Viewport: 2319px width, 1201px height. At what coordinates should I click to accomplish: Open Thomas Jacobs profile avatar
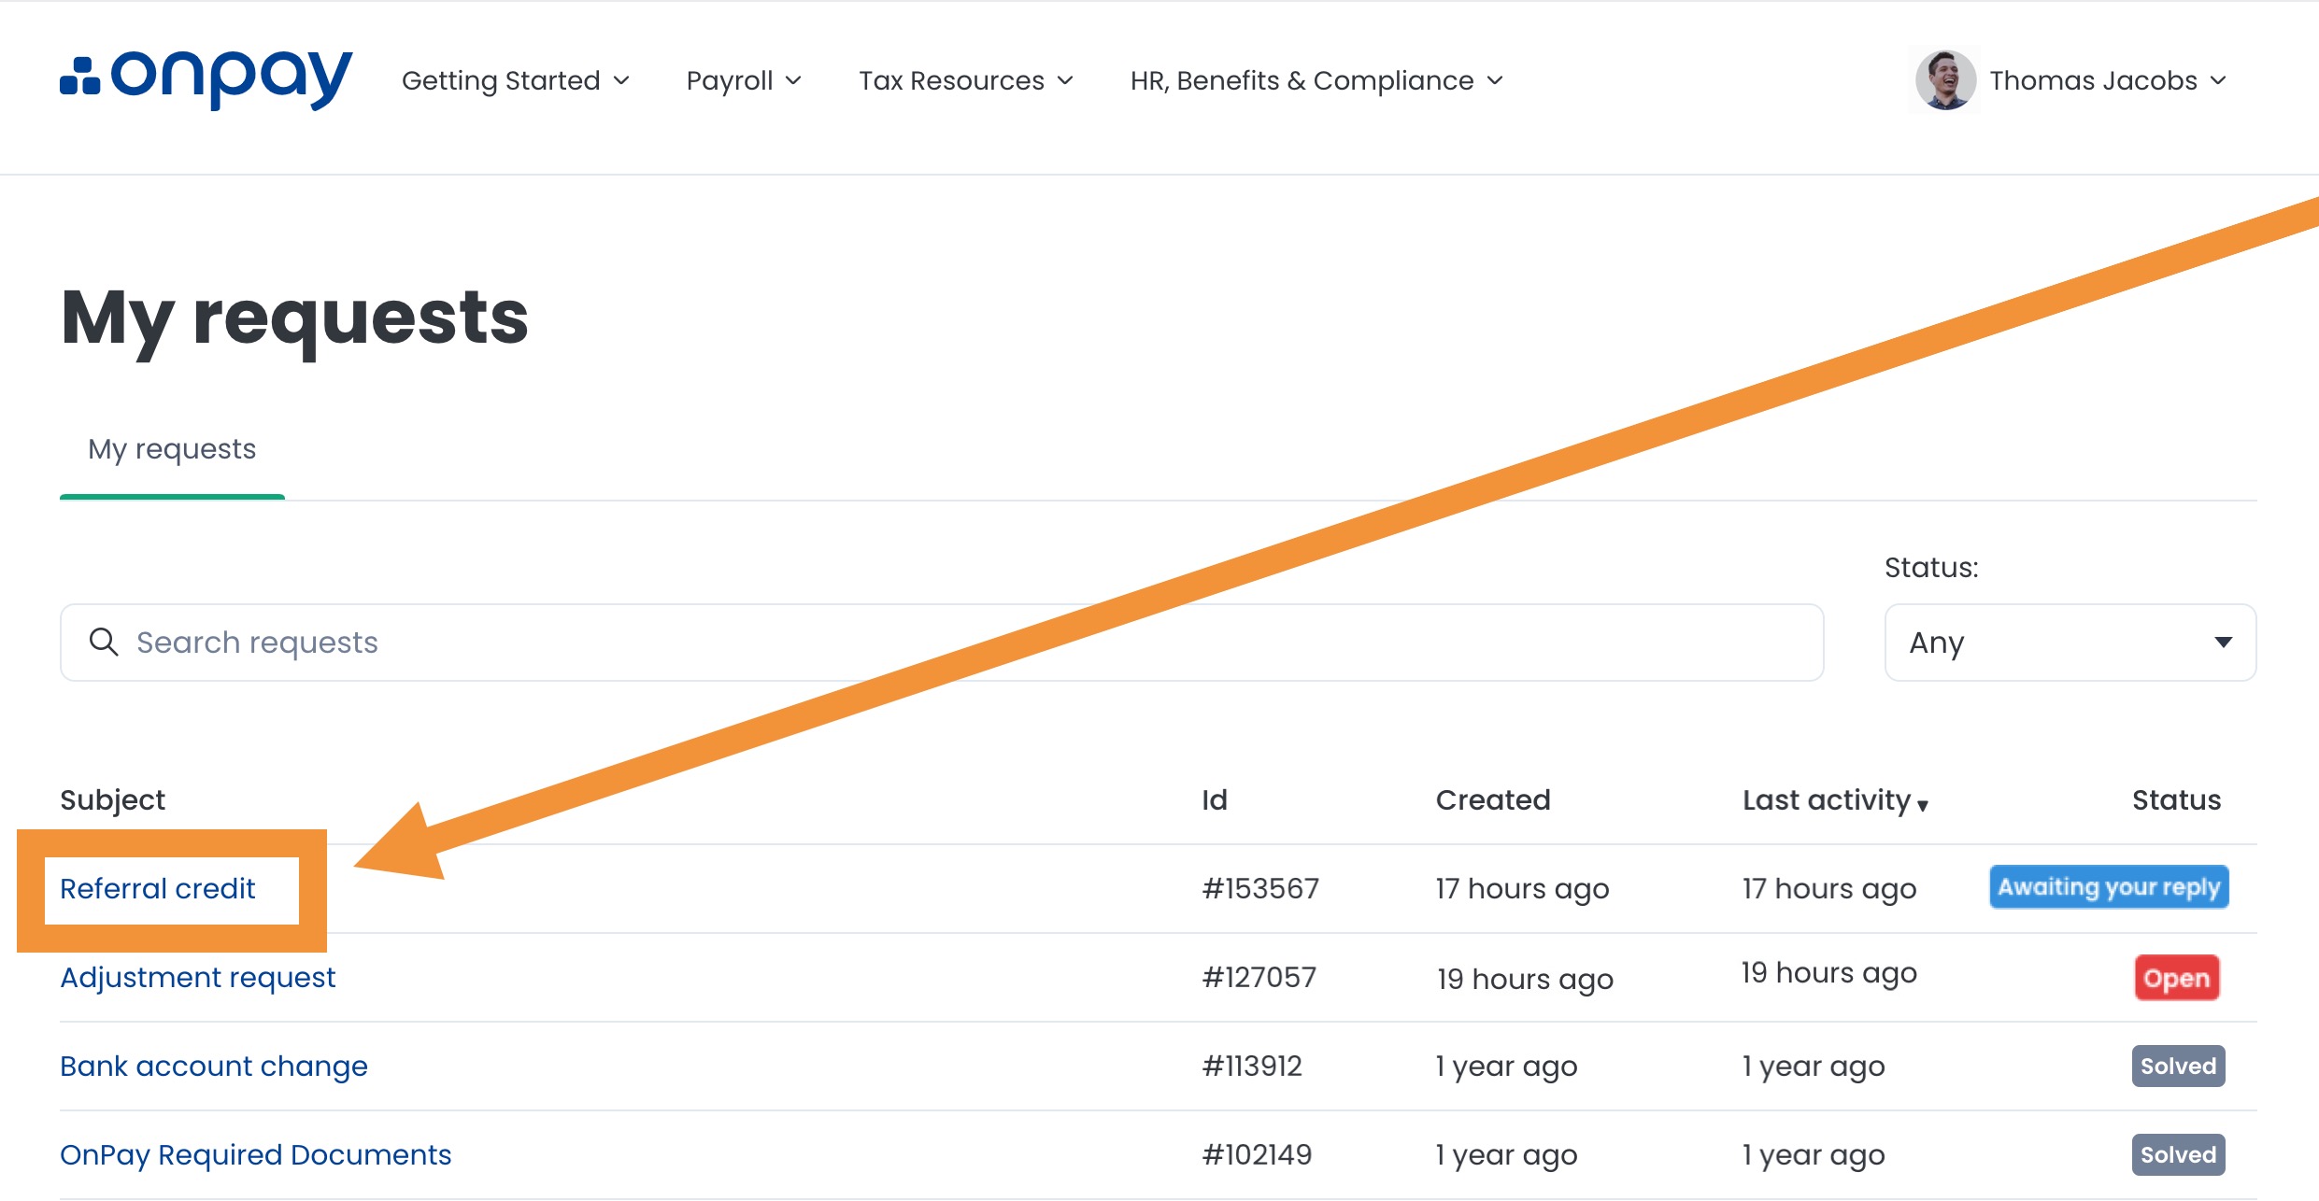1945,80
